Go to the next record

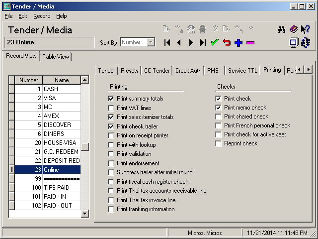point(191,43)
